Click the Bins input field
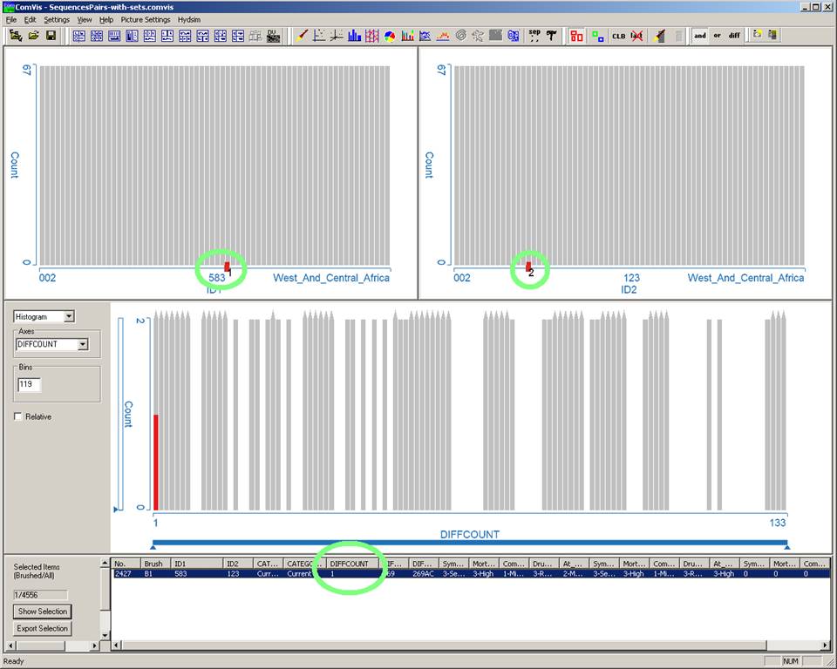The height and width of the screenshot is (669, 837). point(29,384)
